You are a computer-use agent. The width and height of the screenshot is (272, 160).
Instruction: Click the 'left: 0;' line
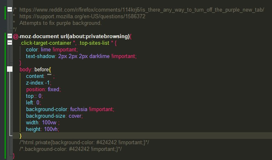pyautogui.click(x=34, y=102)
